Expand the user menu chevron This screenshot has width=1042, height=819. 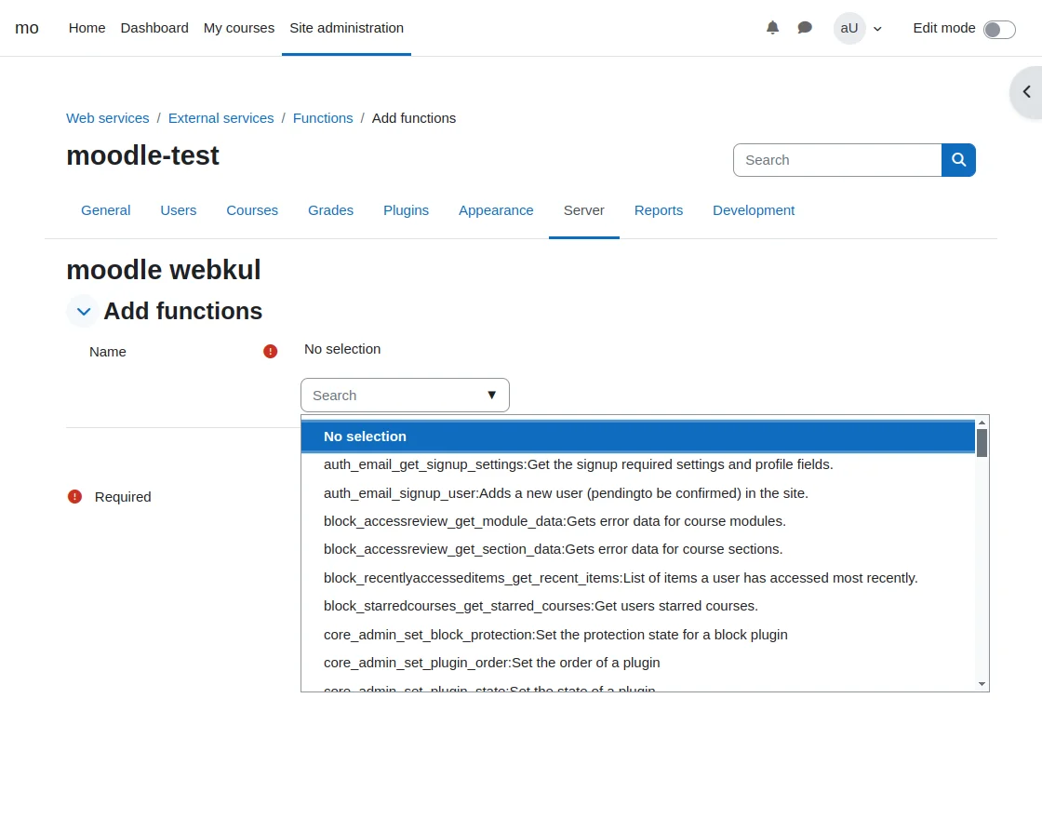877,29
